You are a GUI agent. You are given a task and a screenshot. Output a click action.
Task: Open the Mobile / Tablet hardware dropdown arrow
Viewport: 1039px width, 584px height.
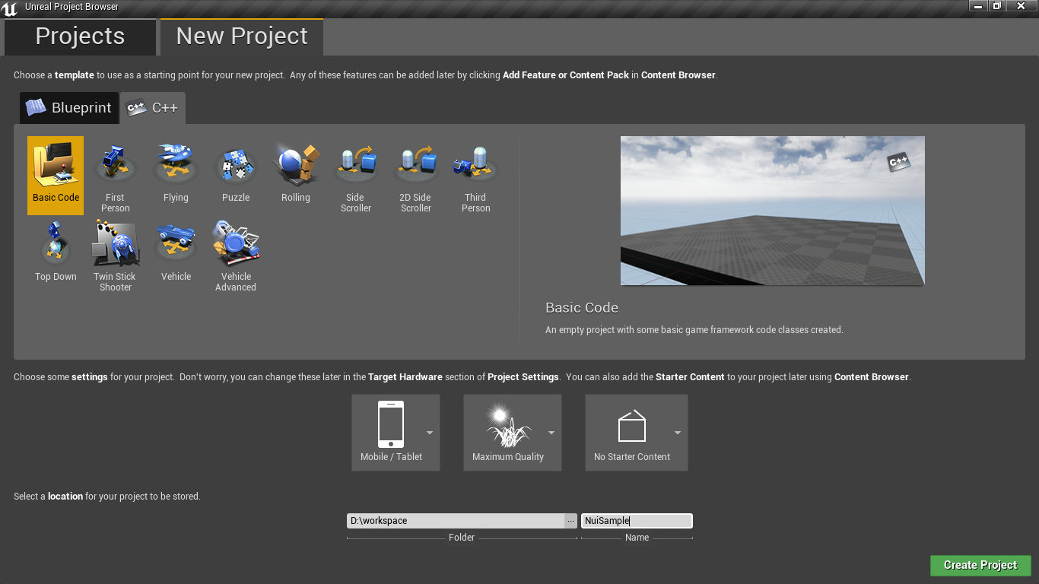430,433
